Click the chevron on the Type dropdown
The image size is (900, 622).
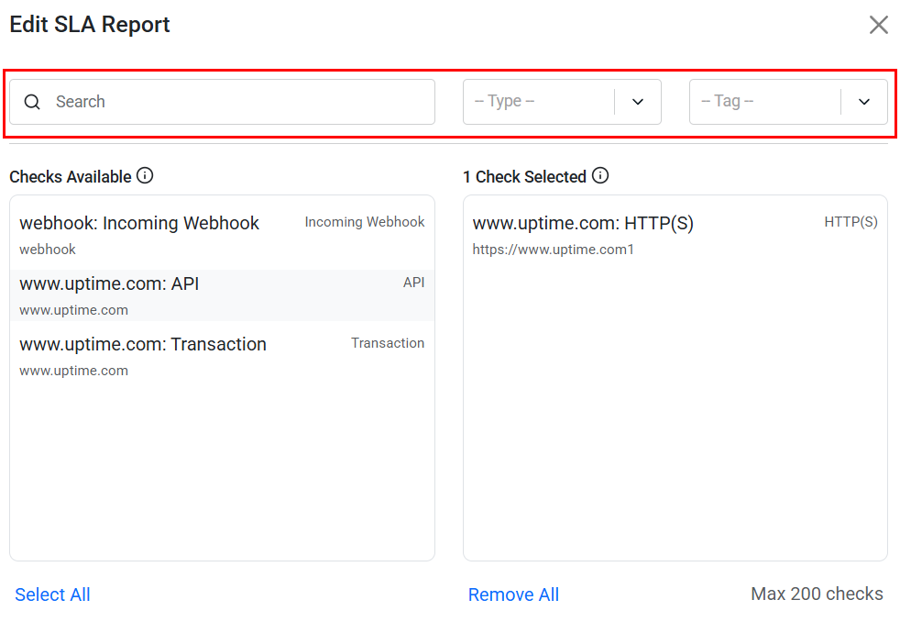[637, 103]
